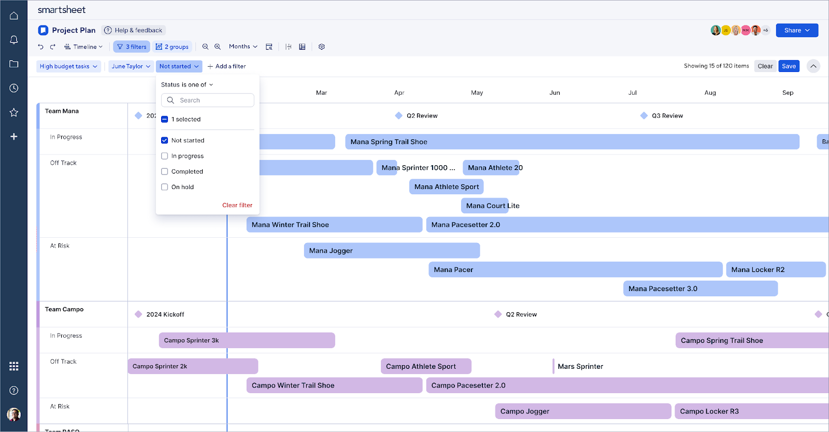
Task: Click the search magnifier icon in filter
Action: click(170, 100)
